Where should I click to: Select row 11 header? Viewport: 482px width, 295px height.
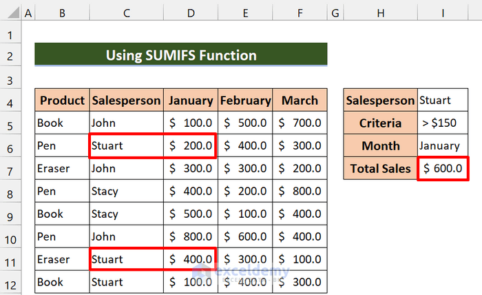pos(10,259)
